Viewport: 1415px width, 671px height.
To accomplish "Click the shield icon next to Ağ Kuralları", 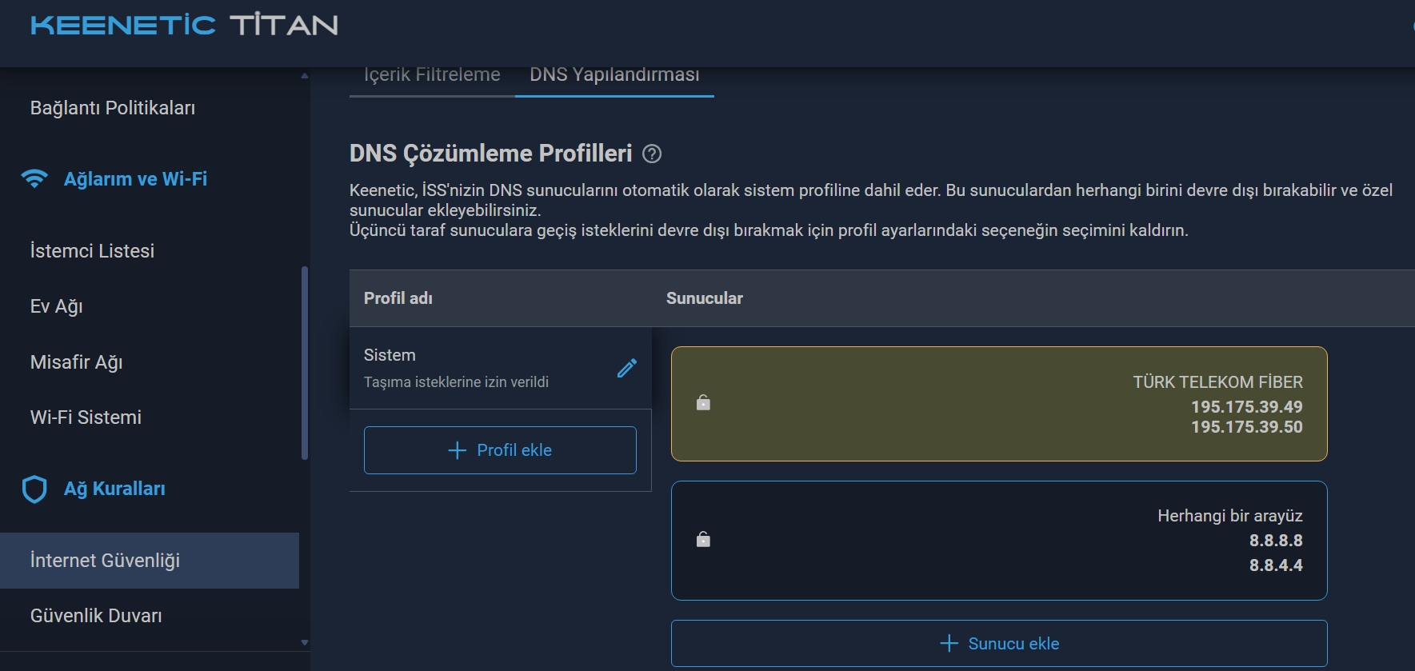I will (34, 489).
